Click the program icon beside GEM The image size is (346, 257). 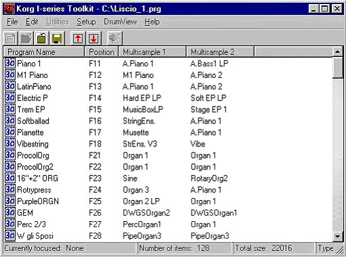pos(10,213)
